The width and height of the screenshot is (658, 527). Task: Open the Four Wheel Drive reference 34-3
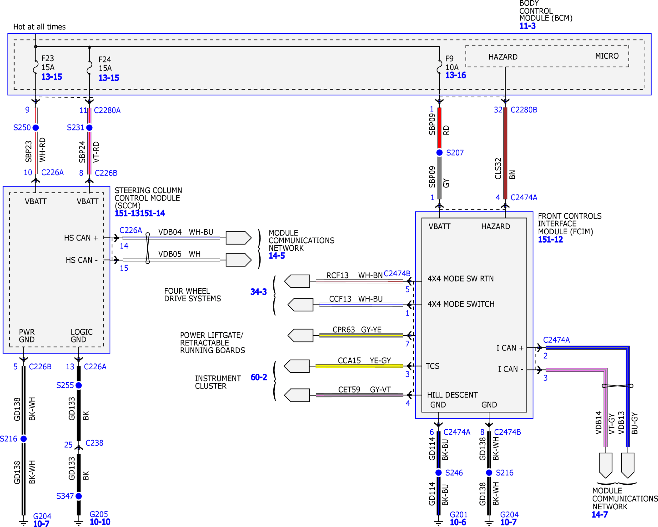click(x=258, y=292)
